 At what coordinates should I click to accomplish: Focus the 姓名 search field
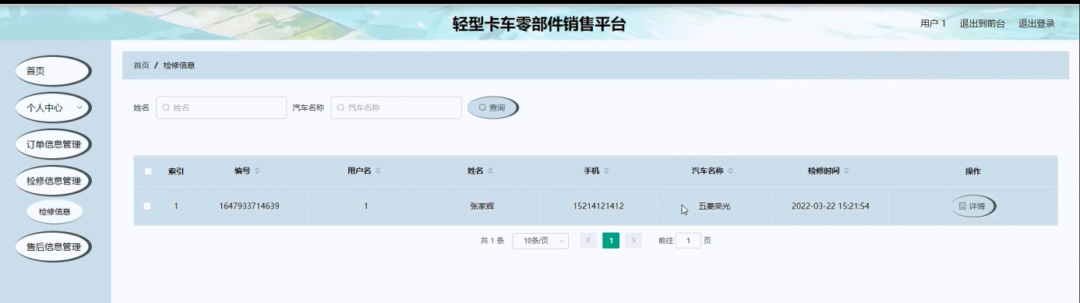pos(221,107)
